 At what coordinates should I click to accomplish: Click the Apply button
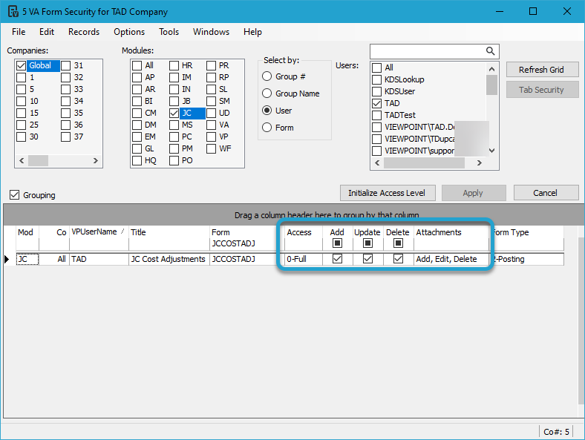[x=474, y=193]
